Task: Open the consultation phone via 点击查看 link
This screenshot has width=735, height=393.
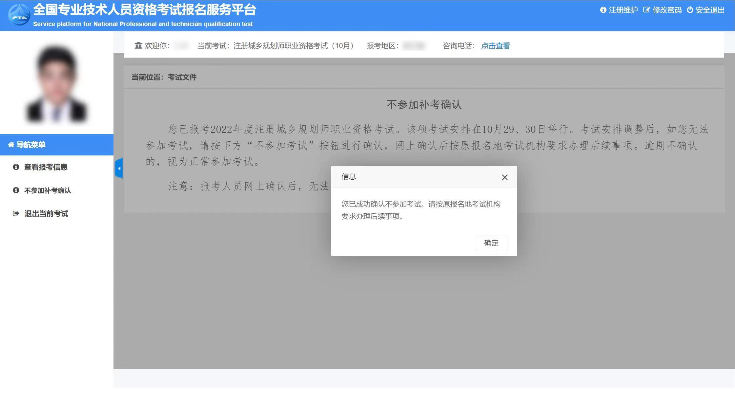Action: [x=496, y=45]
